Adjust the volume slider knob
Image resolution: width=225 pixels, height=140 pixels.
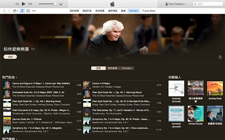(55, 4)
